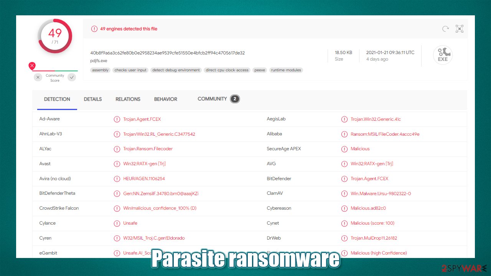Click the 18.50 KB size value

point(343,53)
